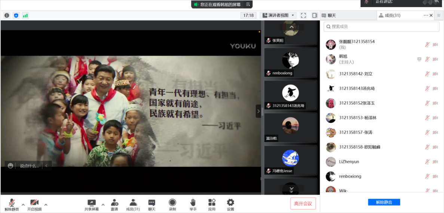Select 3121358143汤兆琦 video thumbnail
The image size is (444, 213).
click(291, 95)
